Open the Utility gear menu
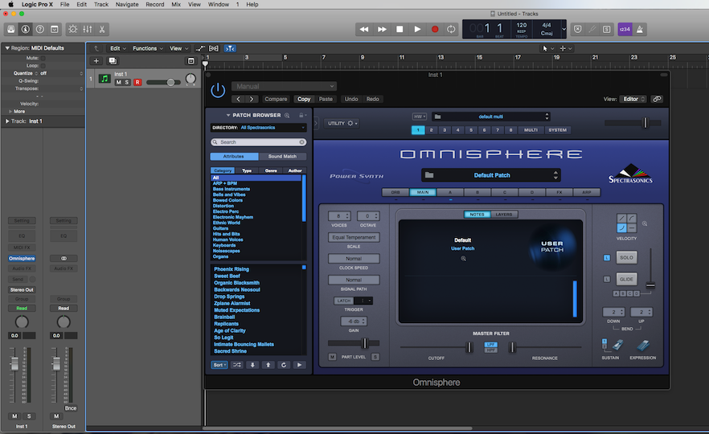 point(342,123)
